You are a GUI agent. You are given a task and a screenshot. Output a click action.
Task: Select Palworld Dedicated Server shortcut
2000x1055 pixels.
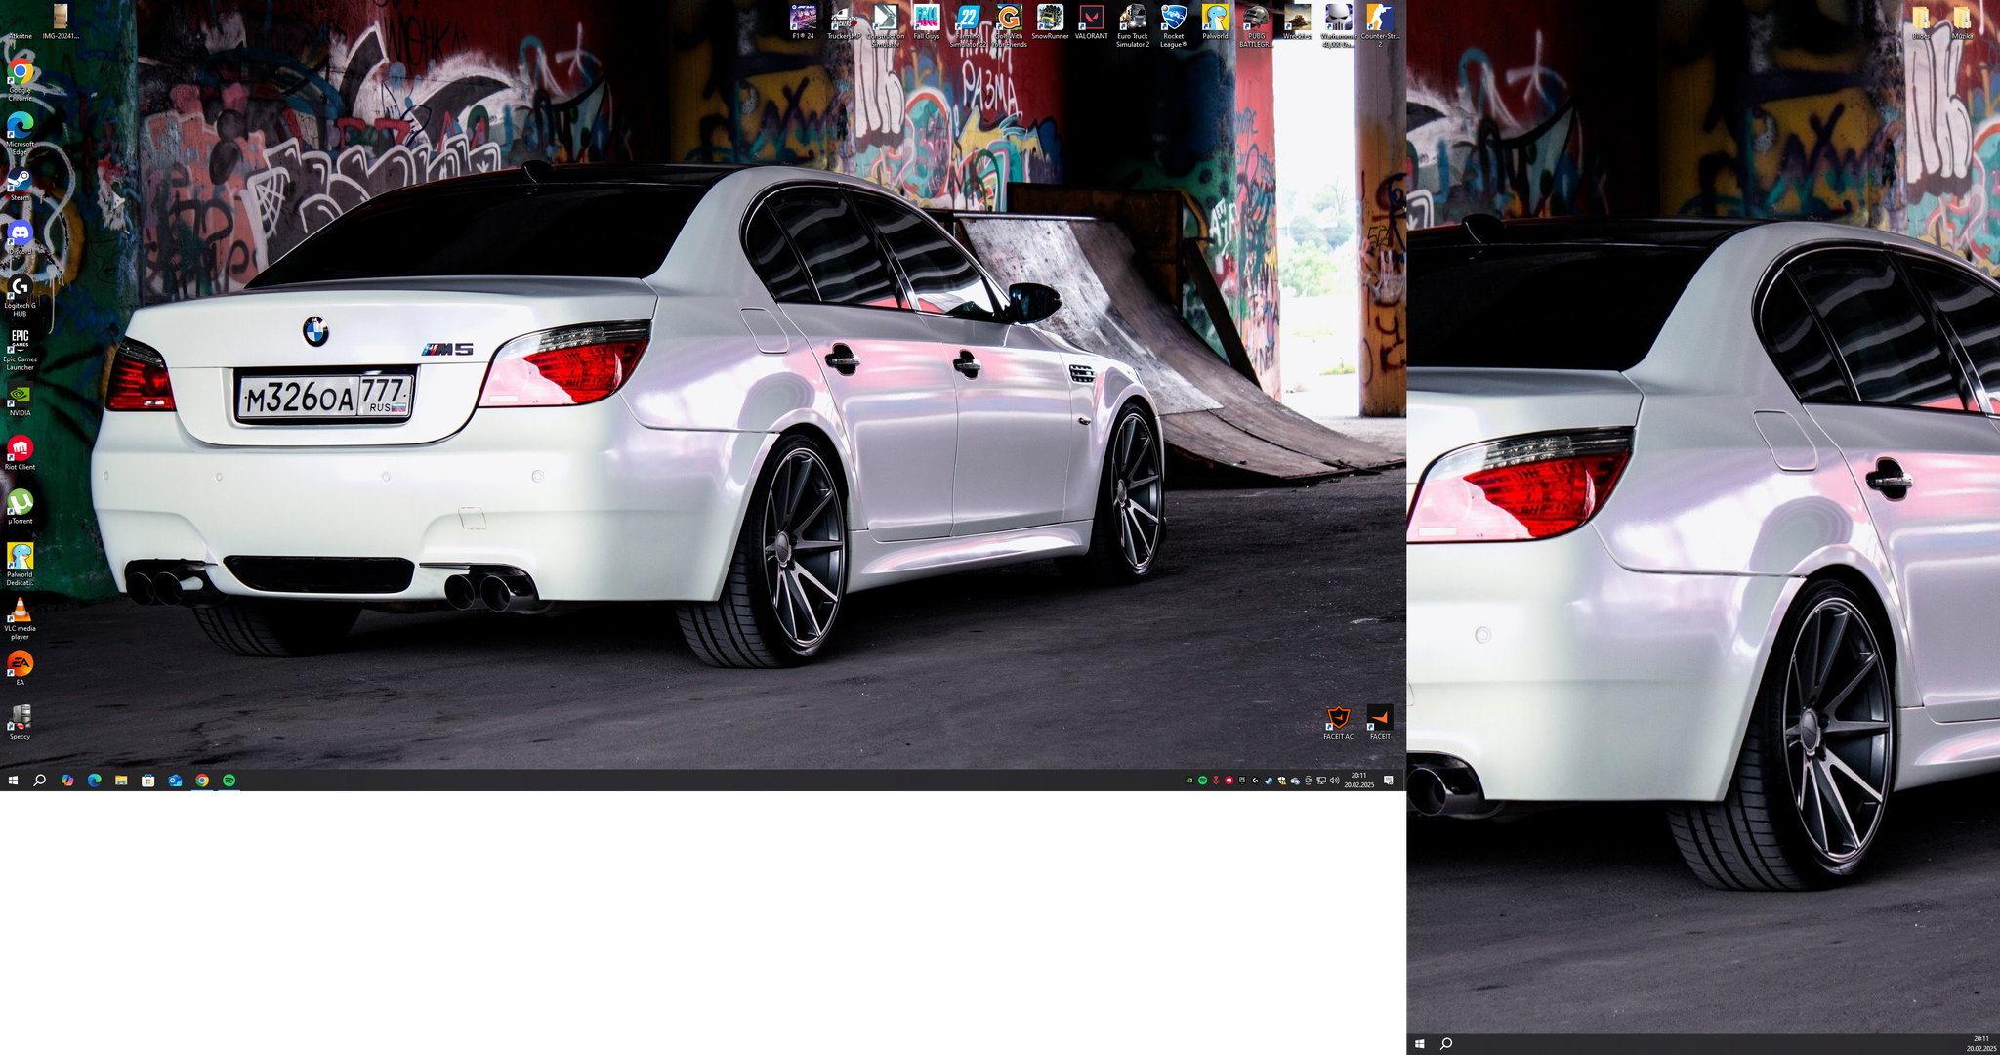[20, 565]
